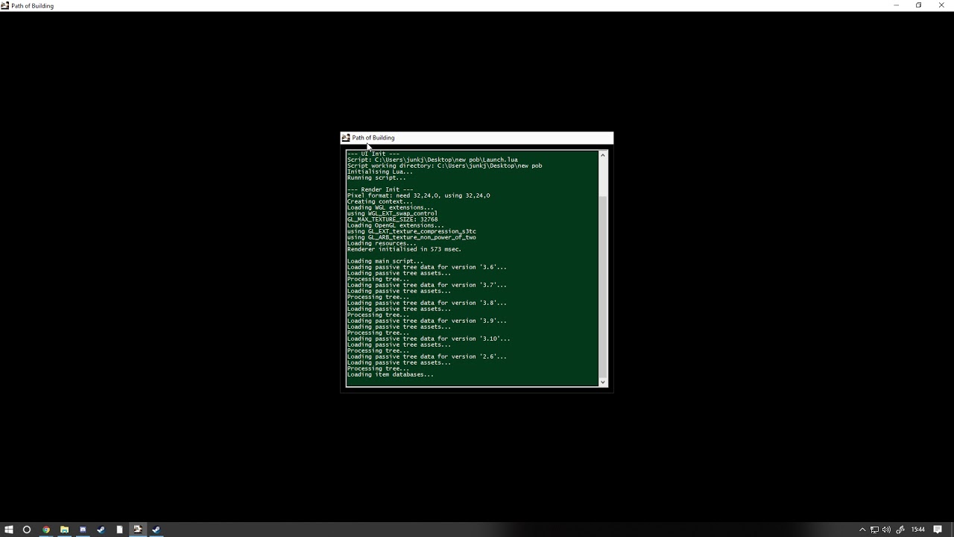Click the console scrollbar up arrow
The width and height of the screenshot is (954, 537).
point(603,155)
